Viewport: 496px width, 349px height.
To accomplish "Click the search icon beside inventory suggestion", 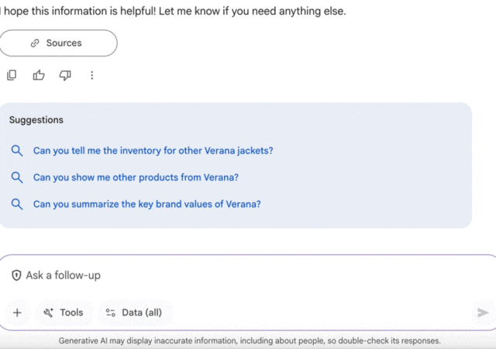I will tap(17, 150).
